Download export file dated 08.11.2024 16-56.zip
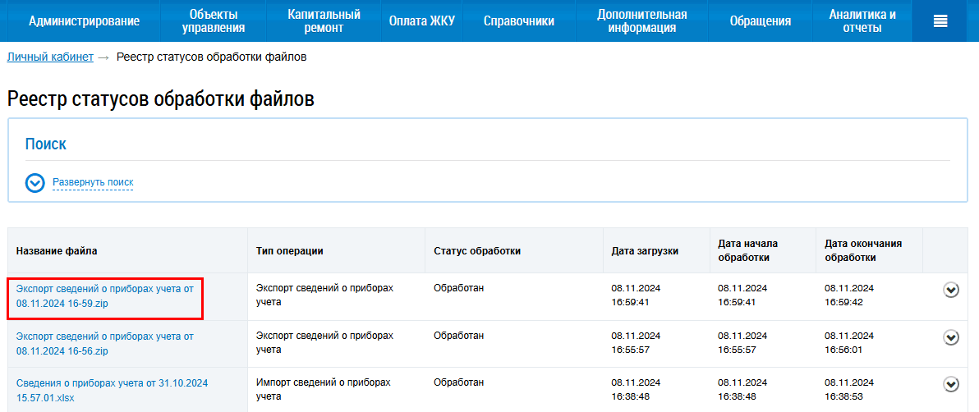Image resolution: width=979 pixels, height=412 pixels. coord(104,343)
